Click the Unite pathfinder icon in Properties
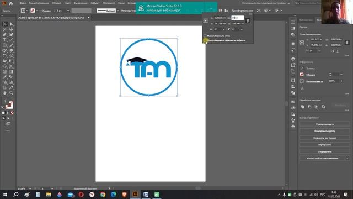 click(303, 107)
